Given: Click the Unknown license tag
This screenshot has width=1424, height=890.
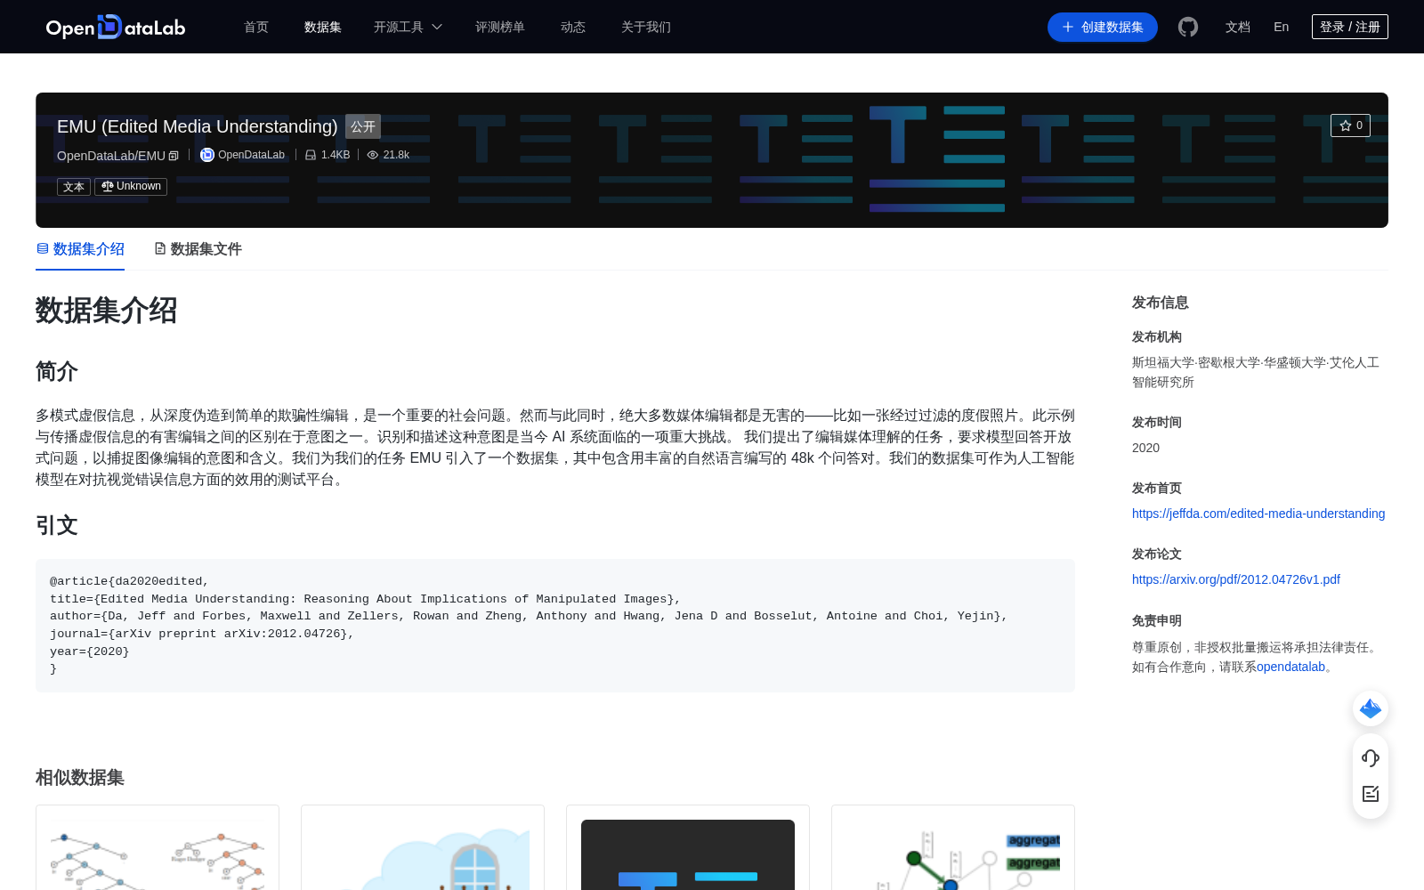Looking at the screenshot, I should tap(131, 187).
